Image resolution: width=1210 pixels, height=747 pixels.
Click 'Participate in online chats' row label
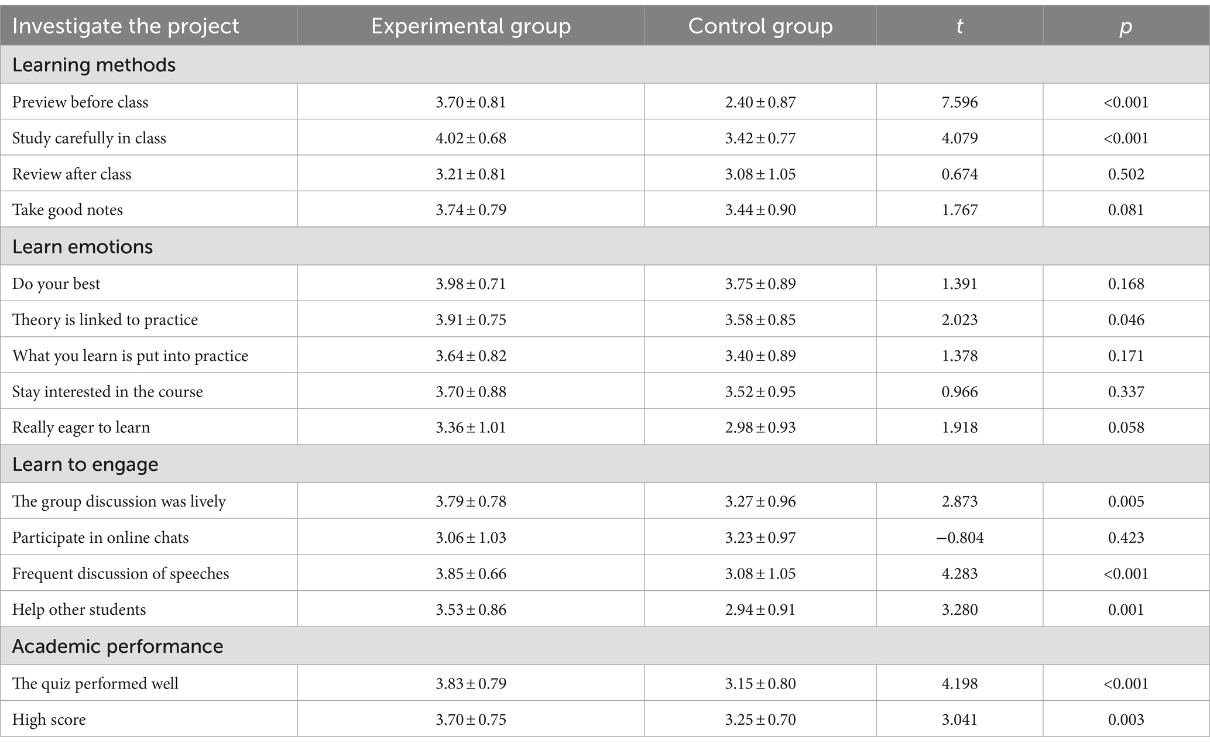pos(100,538)
